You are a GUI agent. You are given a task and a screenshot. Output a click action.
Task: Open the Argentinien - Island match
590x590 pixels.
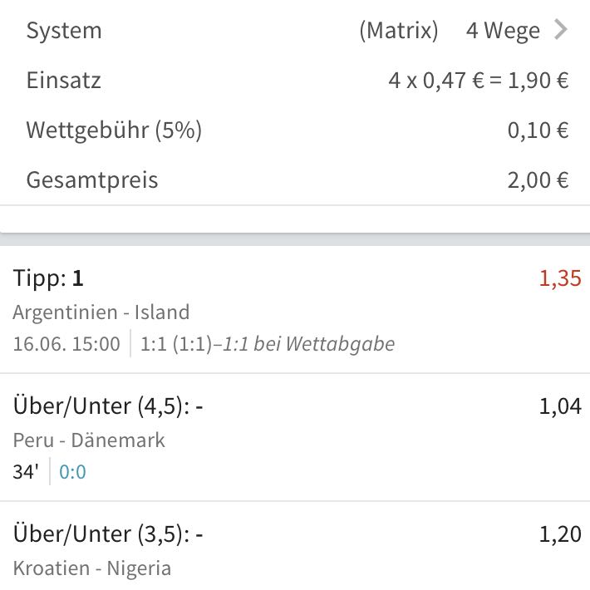[101, 312]
